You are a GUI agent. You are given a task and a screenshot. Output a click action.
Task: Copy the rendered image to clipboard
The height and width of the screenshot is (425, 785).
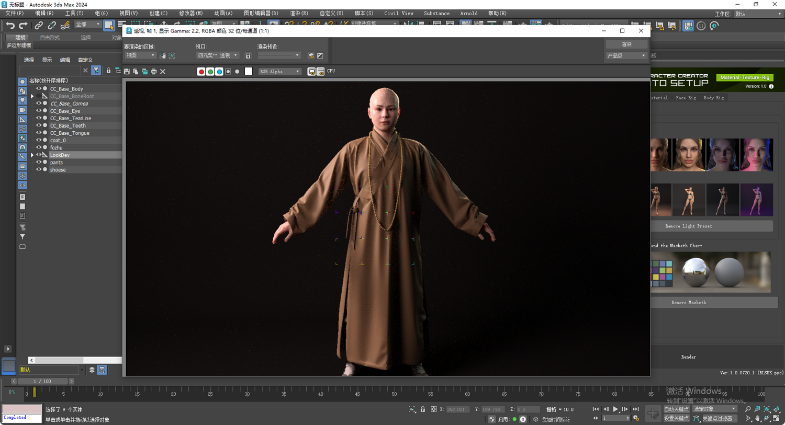[136, 72]
